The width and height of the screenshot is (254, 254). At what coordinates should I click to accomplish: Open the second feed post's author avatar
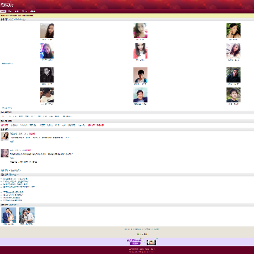[4, 153]
